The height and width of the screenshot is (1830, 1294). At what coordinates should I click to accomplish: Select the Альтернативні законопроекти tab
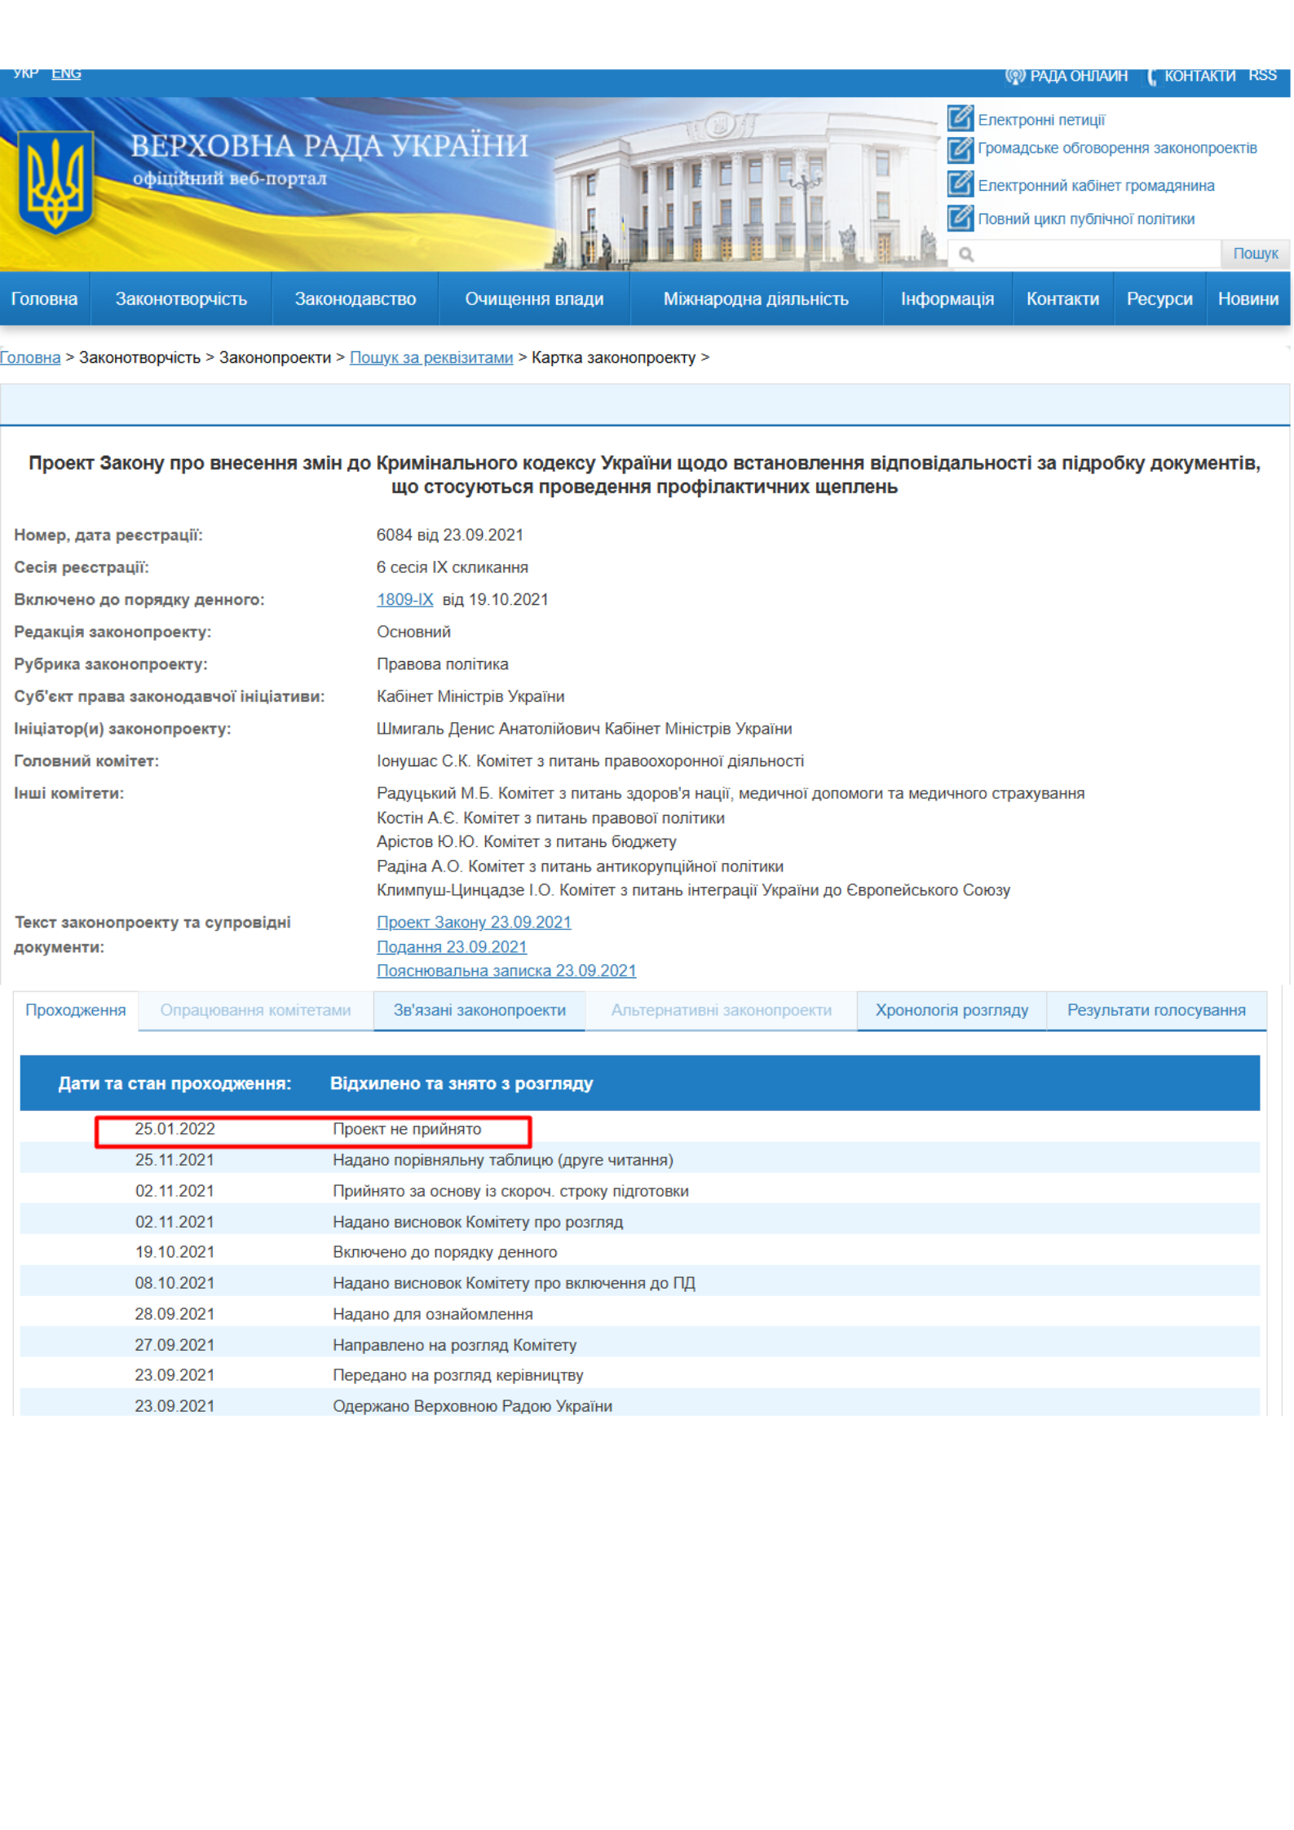coord(722,1011)
